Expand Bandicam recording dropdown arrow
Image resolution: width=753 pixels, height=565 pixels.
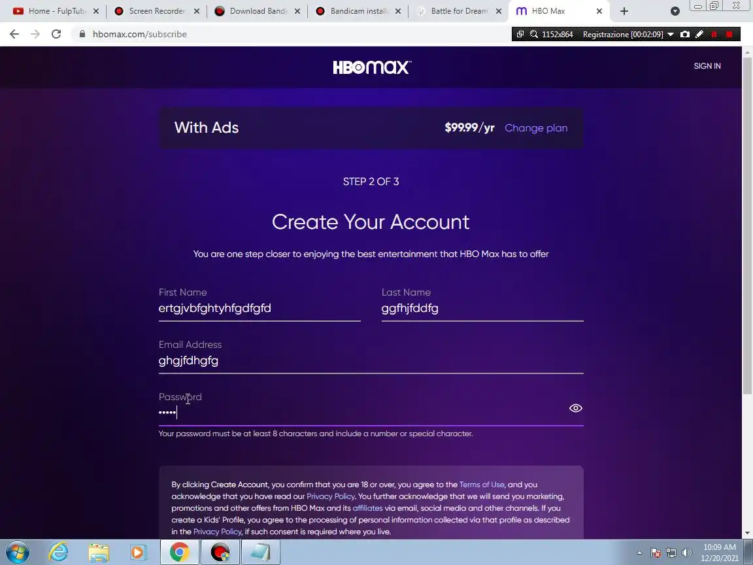(671, 34)
